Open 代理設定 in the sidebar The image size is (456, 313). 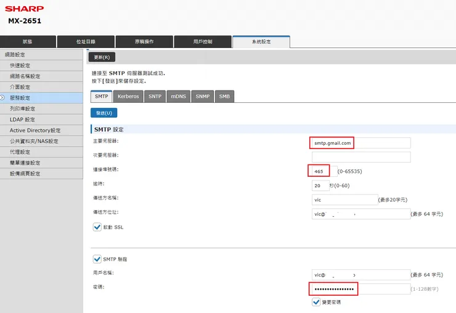click(41, 152)
